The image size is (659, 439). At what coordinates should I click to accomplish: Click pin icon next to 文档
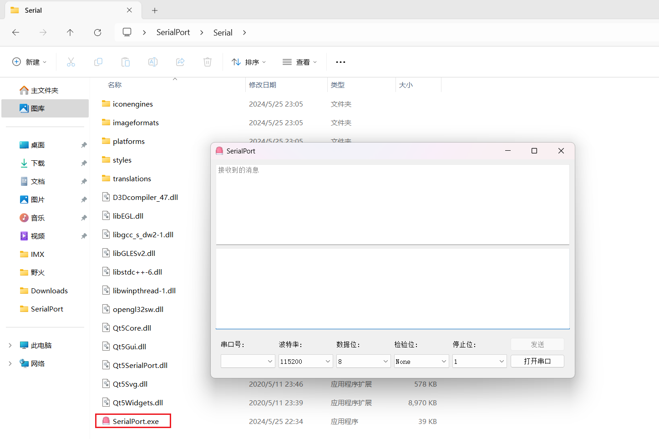(x=84, y=181)
